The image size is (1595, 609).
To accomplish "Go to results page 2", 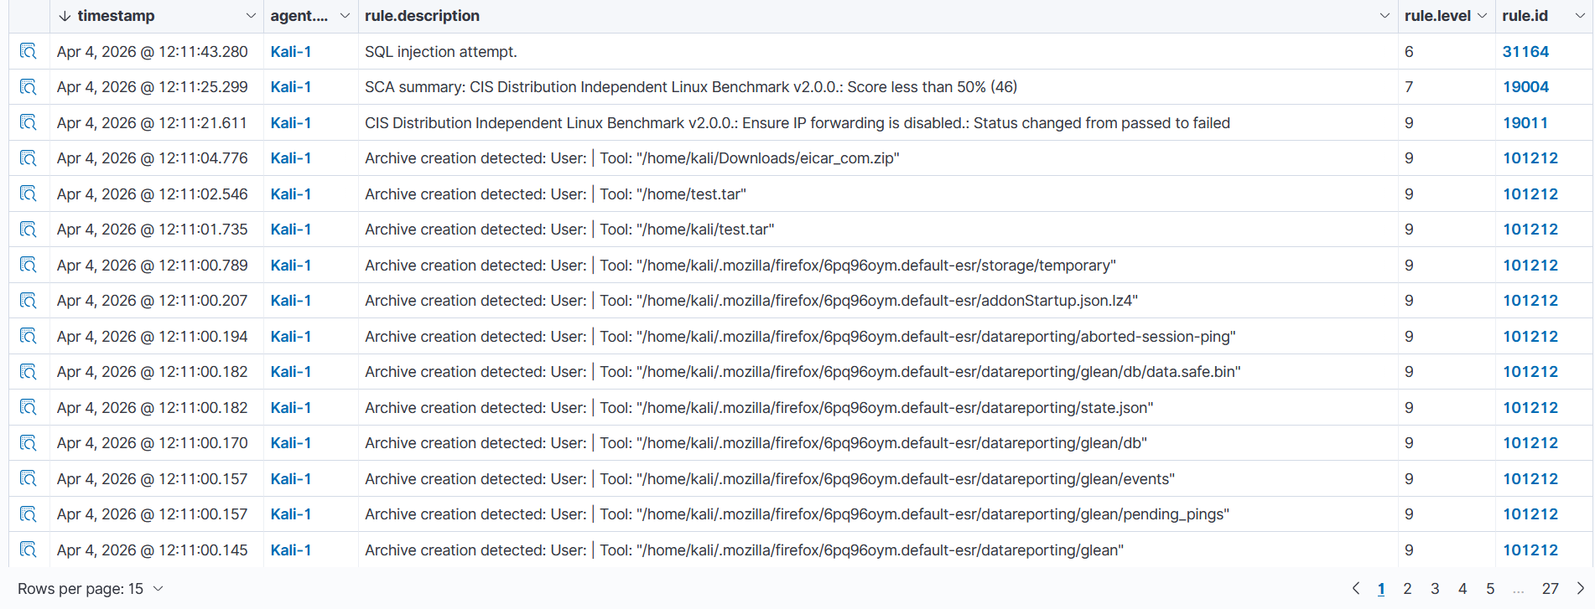I will point(1407,589).
